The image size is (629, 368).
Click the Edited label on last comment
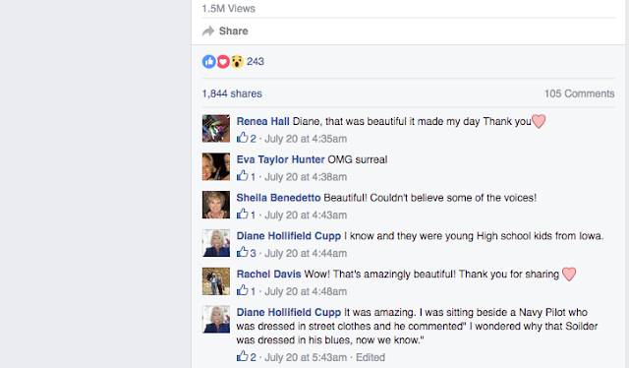point(371,357)
